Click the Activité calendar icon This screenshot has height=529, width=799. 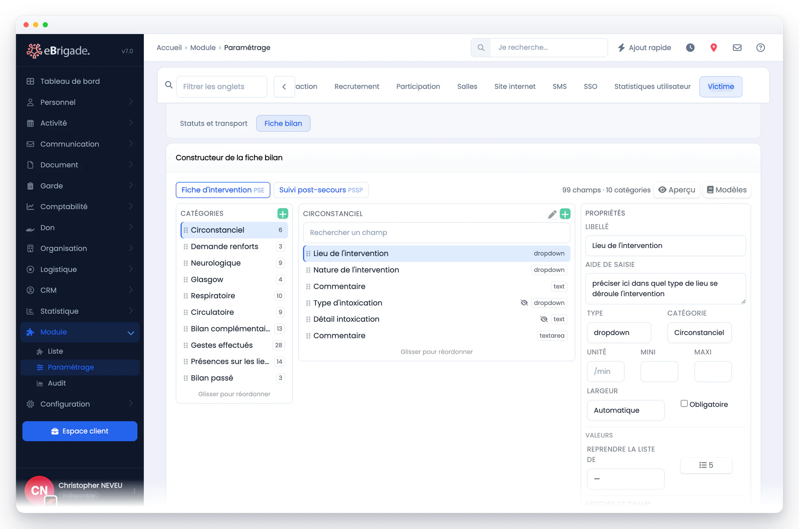coord(30,123)
